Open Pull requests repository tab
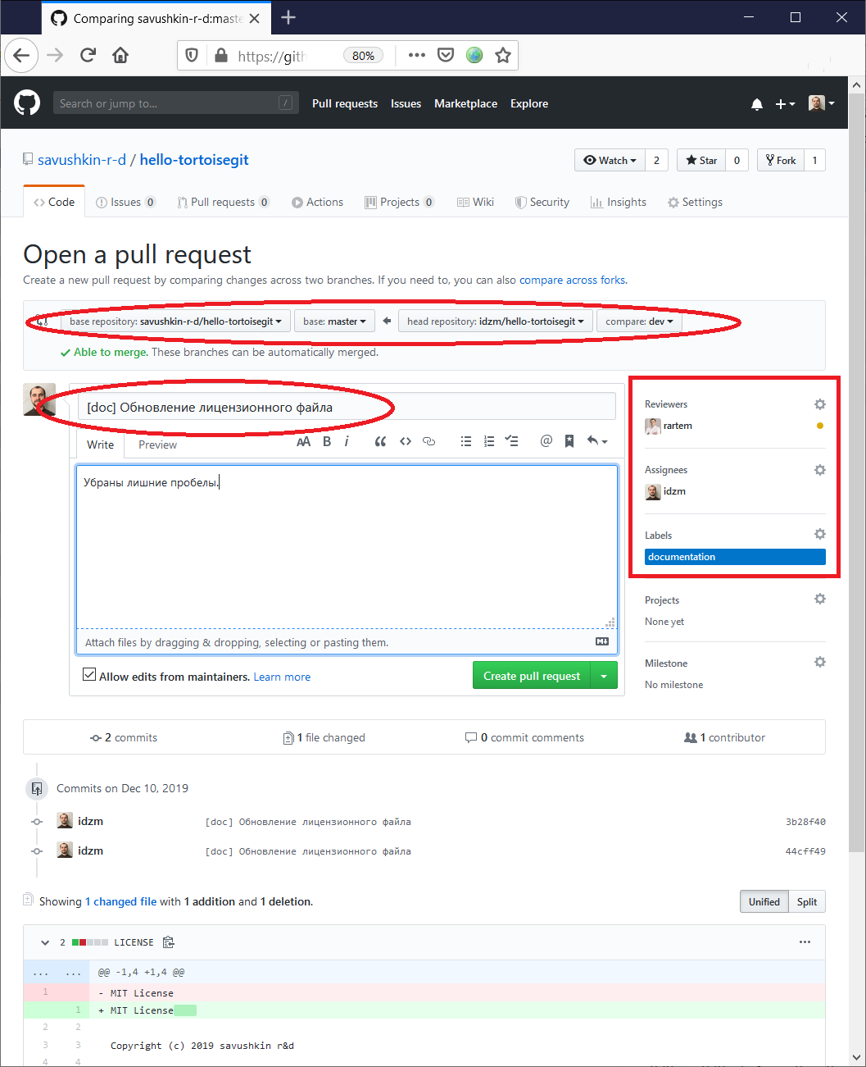 223,203
